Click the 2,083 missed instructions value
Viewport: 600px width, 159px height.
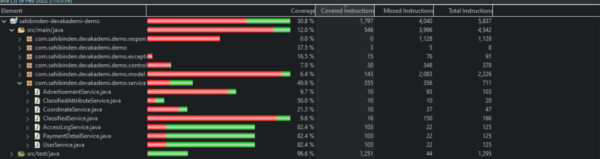pyautogui.click(x=425, y=74)
